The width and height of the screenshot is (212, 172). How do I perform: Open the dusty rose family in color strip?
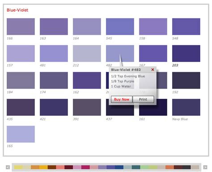(x=94, y=167)
